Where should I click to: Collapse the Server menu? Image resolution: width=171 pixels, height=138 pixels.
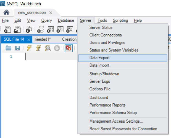[x=86, y=20]
